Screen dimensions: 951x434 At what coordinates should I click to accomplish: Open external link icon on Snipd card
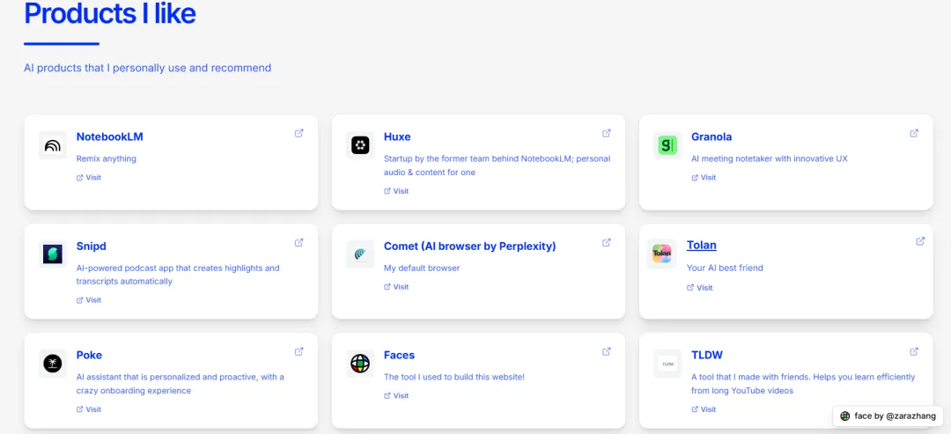299,242
